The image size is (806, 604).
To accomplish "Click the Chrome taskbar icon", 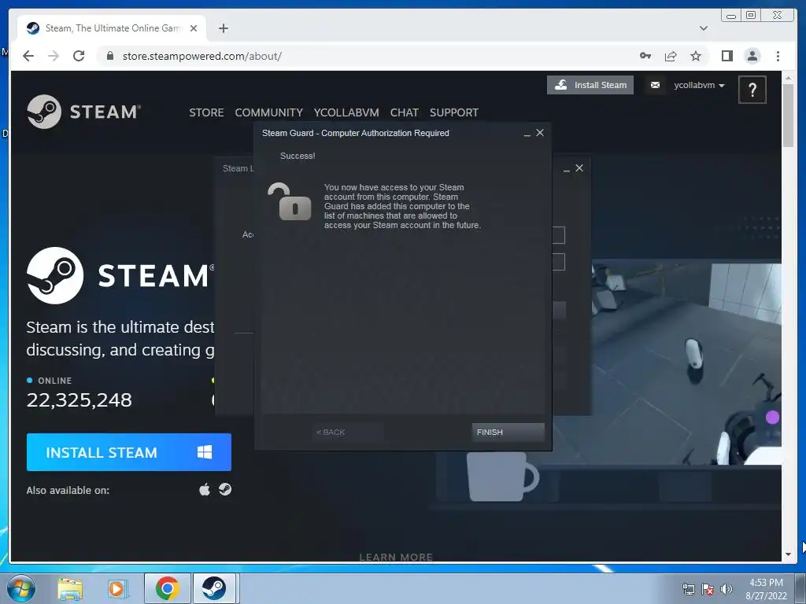I will pos(167,588).
